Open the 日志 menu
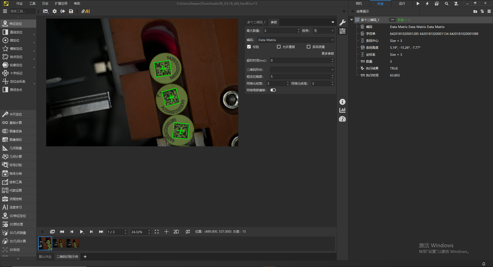Image resolution: width=493 pixels, height=267 pixels. pos(45,4)
